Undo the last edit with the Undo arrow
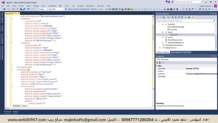 [x=28, y=9]
